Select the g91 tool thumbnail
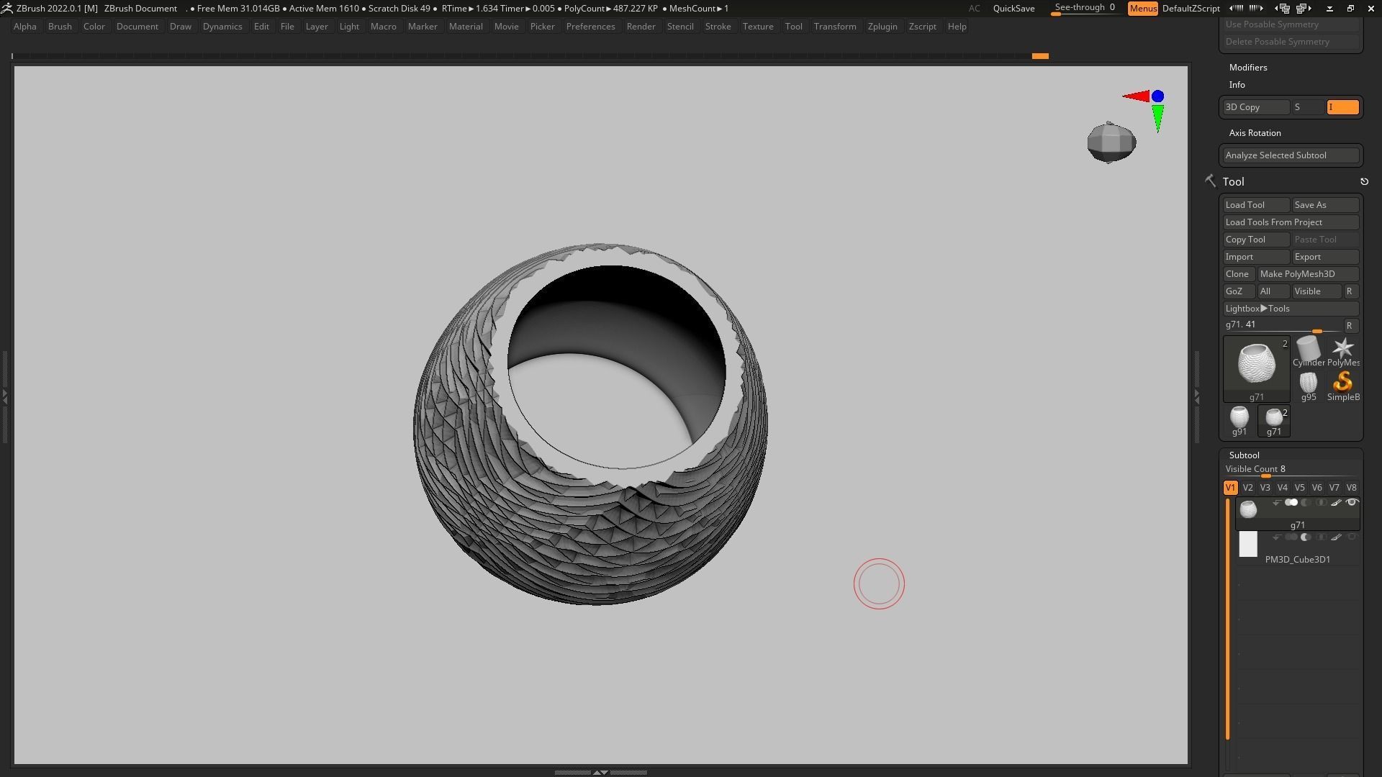 tap(1239, 417)
